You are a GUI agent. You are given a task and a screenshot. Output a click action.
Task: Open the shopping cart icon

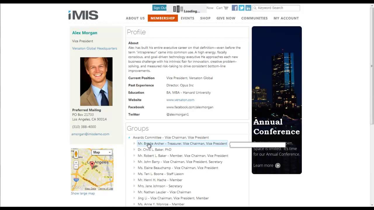coord(226,8)
